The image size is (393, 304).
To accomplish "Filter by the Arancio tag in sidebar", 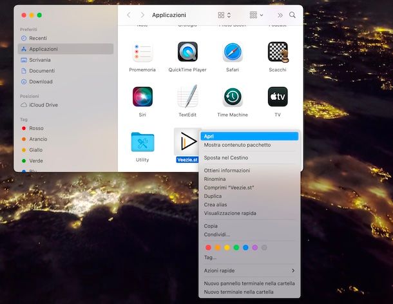I will pos(66,139).
